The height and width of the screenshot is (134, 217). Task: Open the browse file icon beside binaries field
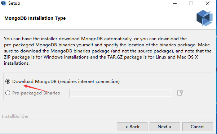coord(180,93)
